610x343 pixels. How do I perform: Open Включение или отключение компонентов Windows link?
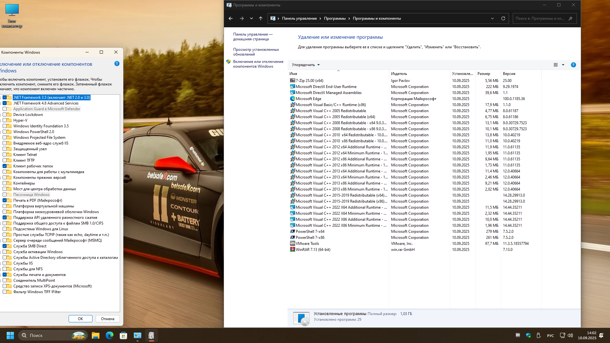pyautogui.click(x=258, y=64)
